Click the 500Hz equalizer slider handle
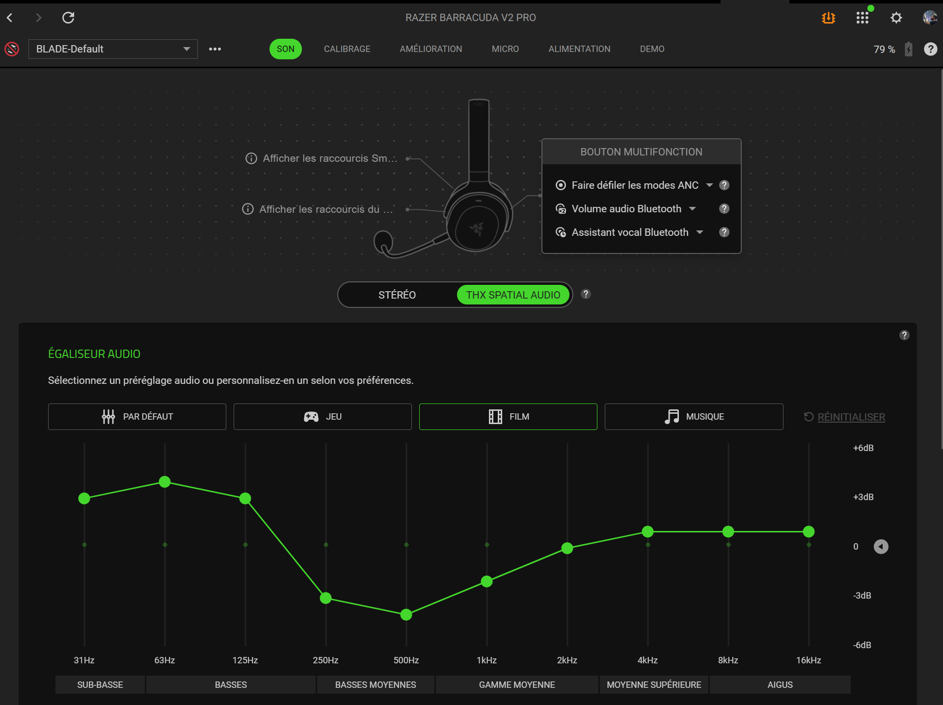943x705 pixels. pyautogui.click(x=406, y=615)
